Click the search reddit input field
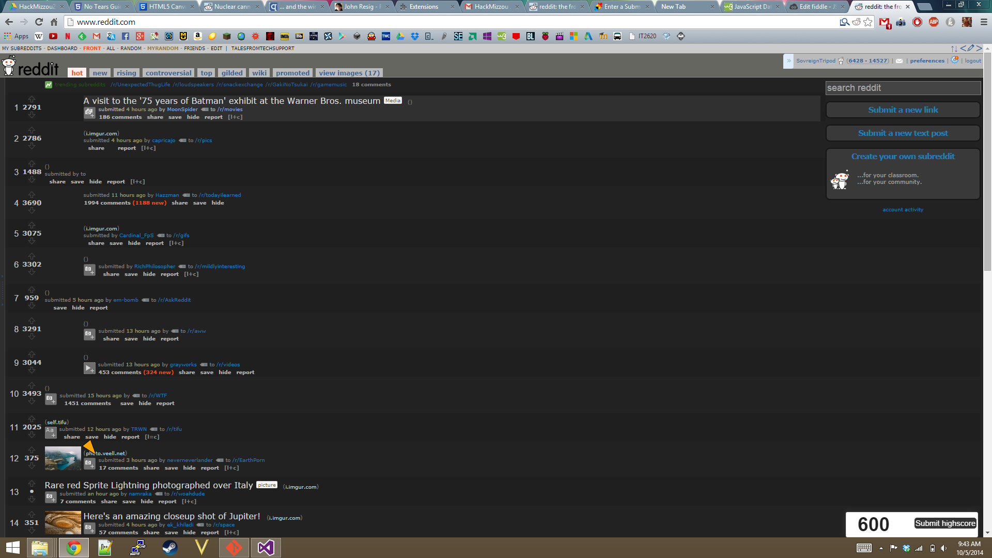The width and height of the screenshot is (992, 558). click(x=903, y=88)
